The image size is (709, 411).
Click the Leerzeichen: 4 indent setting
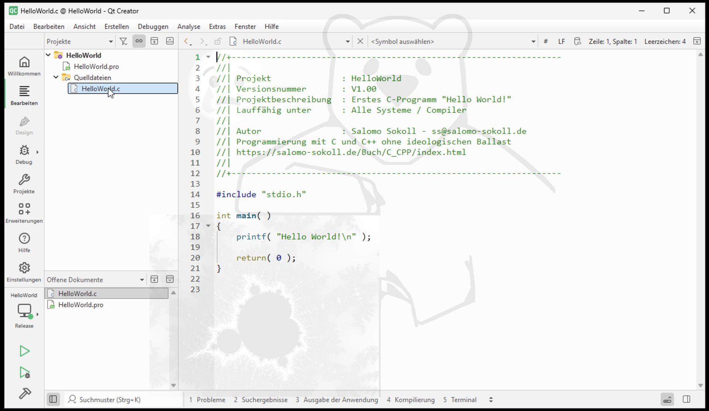tap(665, 41)
